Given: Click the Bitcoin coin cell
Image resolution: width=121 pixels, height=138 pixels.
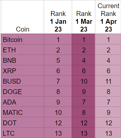Looking at the screenshot, I should point(23,39).
